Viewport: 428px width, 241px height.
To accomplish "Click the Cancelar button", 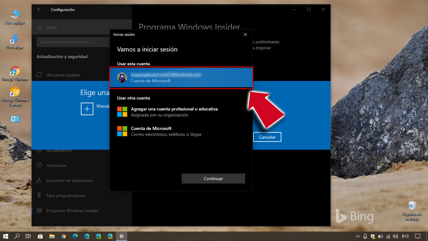I will [x=267, y=137].
